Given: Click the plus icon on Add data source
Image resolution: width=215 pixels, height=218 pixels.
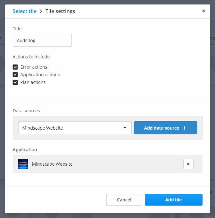Looking at the screenshot, I should click(184, 128).
